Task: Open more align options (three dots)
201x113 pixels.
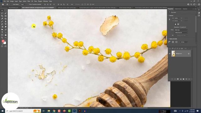Action: tap(72, 4)
